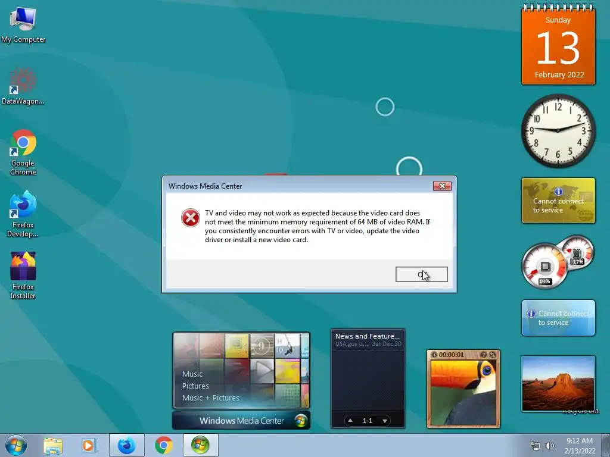The width and height of the screenshot is (610, 457).
Task: Click the analog clock gadget
Action: click(558, 130)
